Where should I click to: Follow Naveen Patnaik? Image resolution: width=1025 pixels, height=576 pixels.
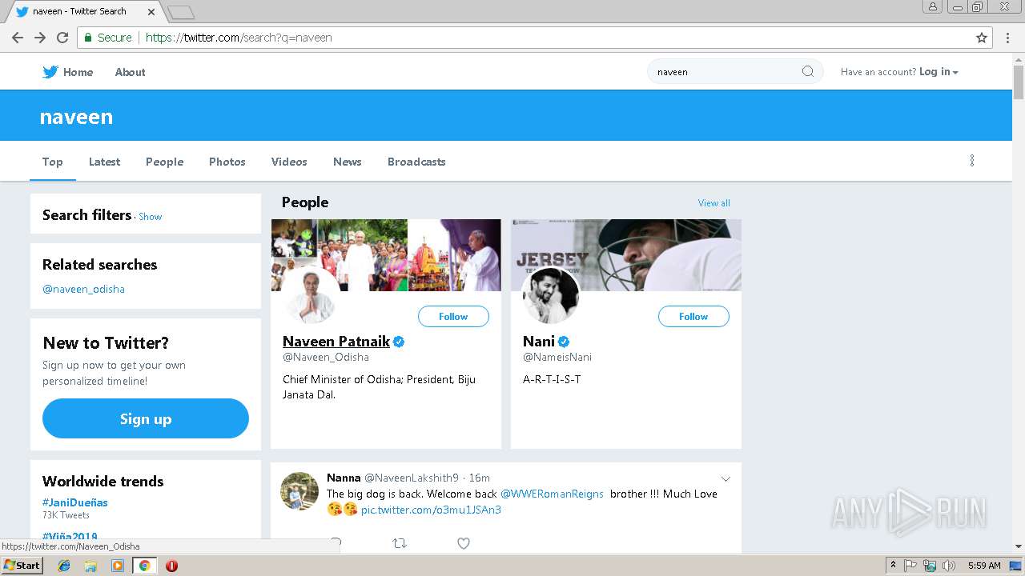[x=453, y=317]
